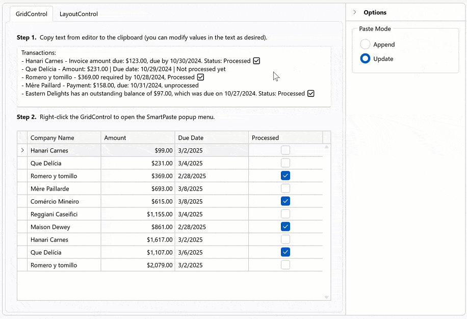Switch to the GridControl tab
The image size is (467, 319).
pyautogui.click(x=31, y=14)
